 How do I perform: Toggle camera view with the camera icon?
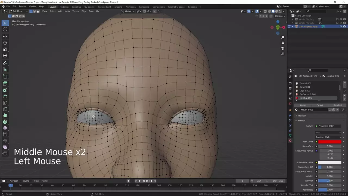(283, 48)
